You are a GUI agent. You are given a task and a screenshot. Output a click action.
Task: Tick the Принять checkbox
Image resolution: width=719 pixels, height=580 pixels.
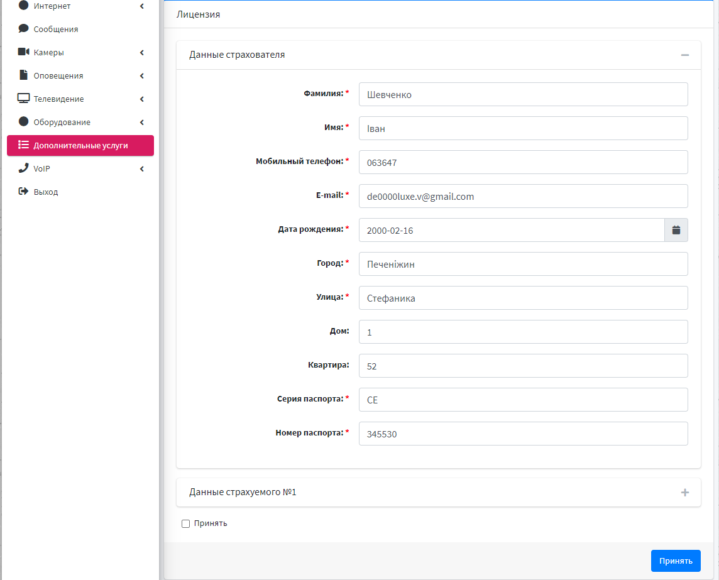click(185, 523)
